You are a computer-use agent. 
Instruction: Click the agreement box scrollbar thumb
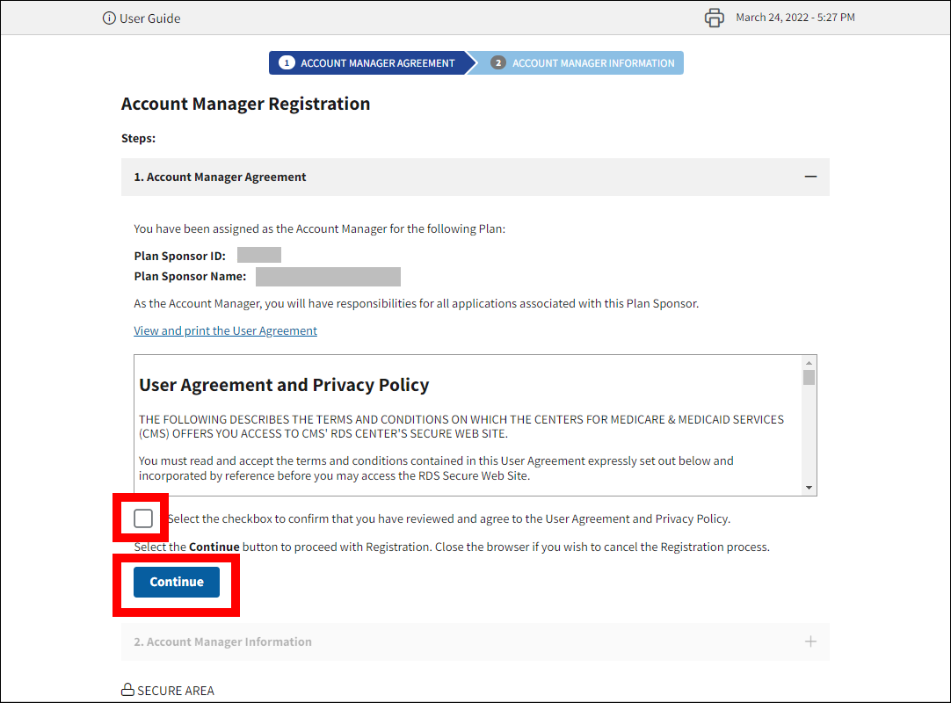[809, 378]
